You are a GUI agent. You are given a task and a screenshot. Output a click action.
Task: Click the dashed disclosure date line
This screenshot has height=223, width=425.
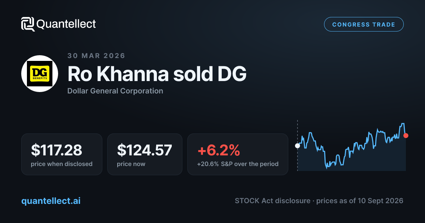[297, 145]
